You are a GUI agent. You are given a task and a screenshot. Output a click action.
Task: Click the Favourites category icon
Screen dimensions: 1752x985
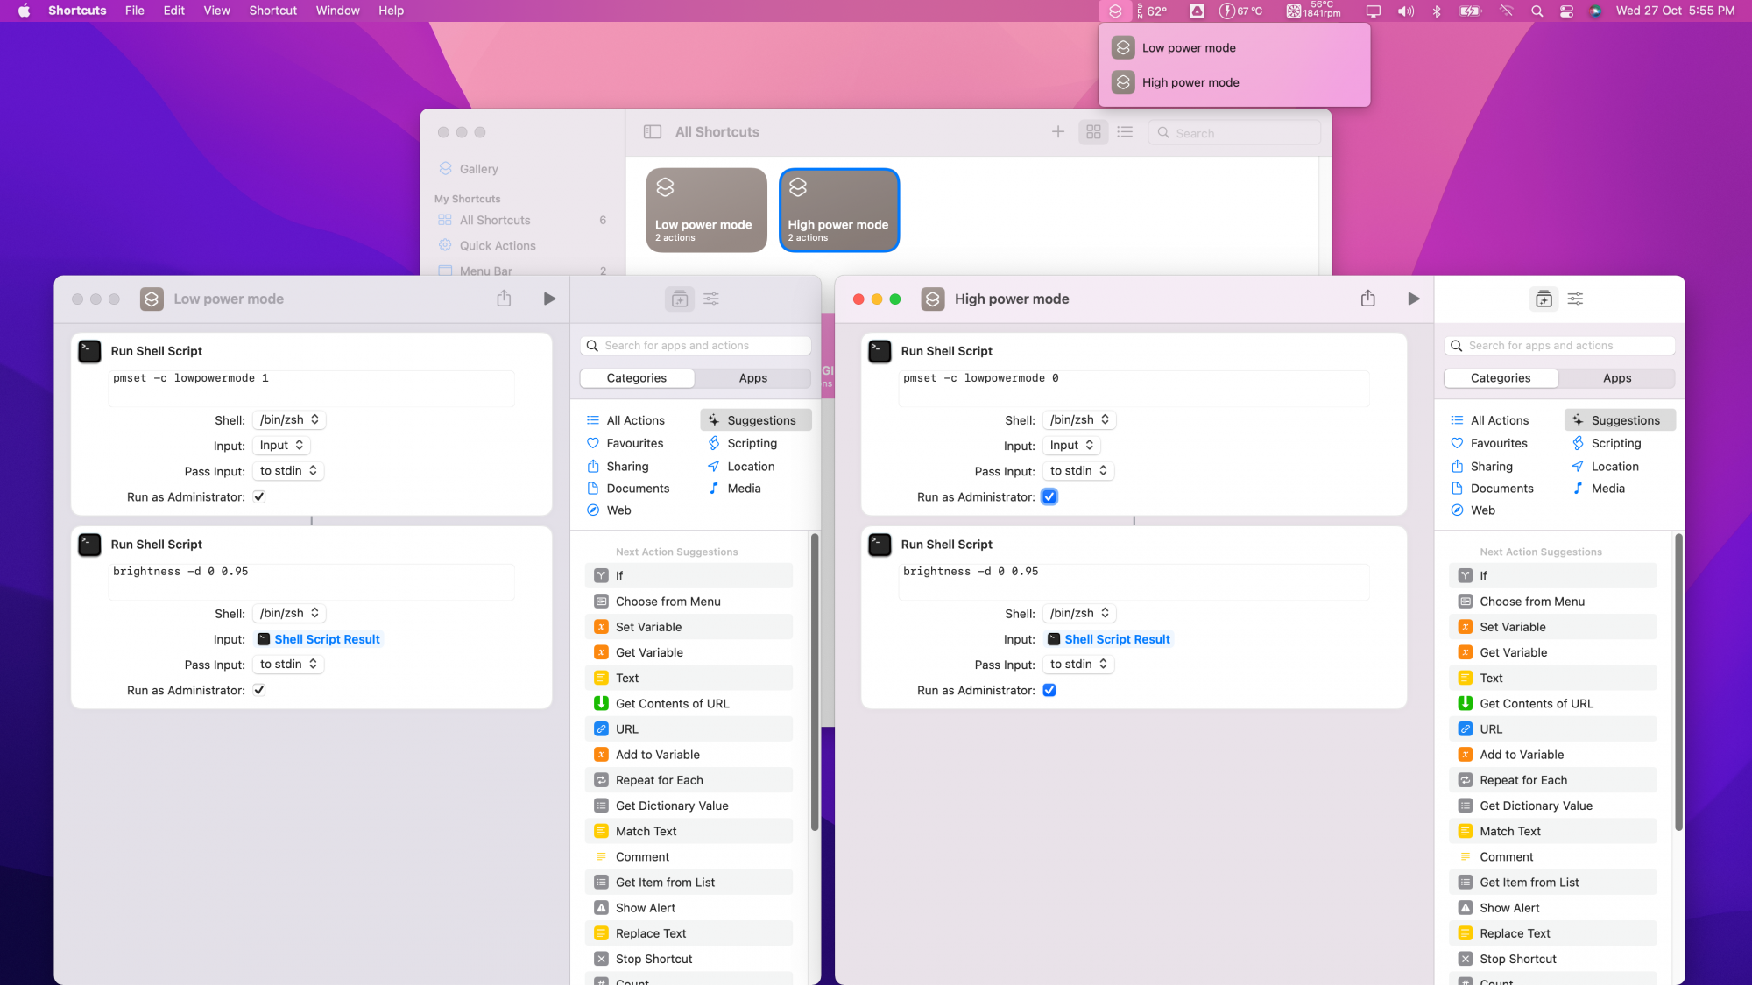[595, 442]
